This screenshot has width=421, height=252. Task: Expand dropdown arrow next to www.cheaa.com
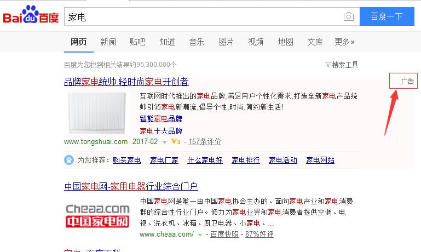click(200, 235)
